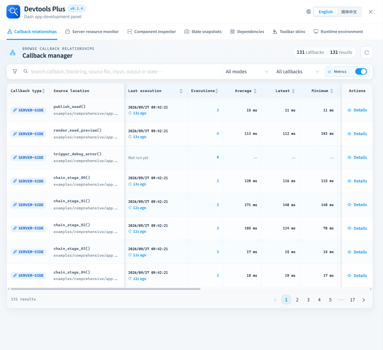Open the Toolbar skins tab

289,32
